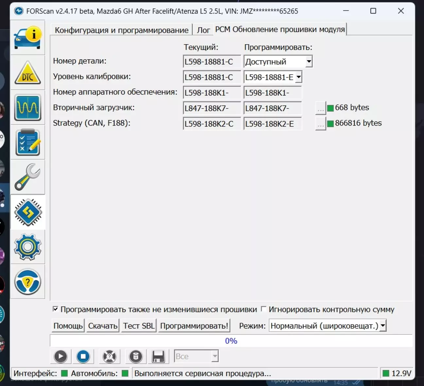The image size is (424, 386).
Task: Click the FORScan title bar logo
Action: coord(19,11)
